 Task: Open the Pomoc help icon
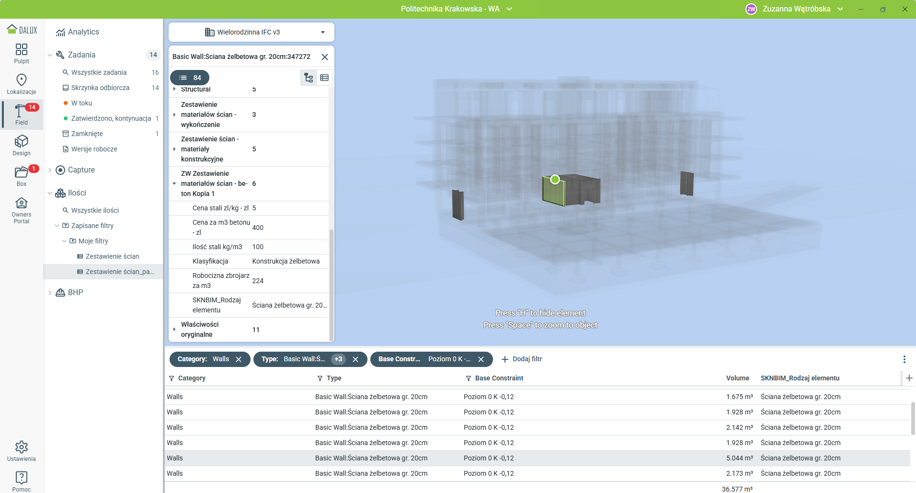[x=22, y=481]
